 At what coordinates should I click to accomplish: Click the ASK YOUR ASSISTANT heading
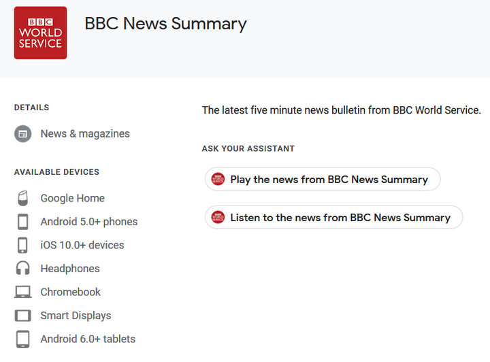pos(248,148)
